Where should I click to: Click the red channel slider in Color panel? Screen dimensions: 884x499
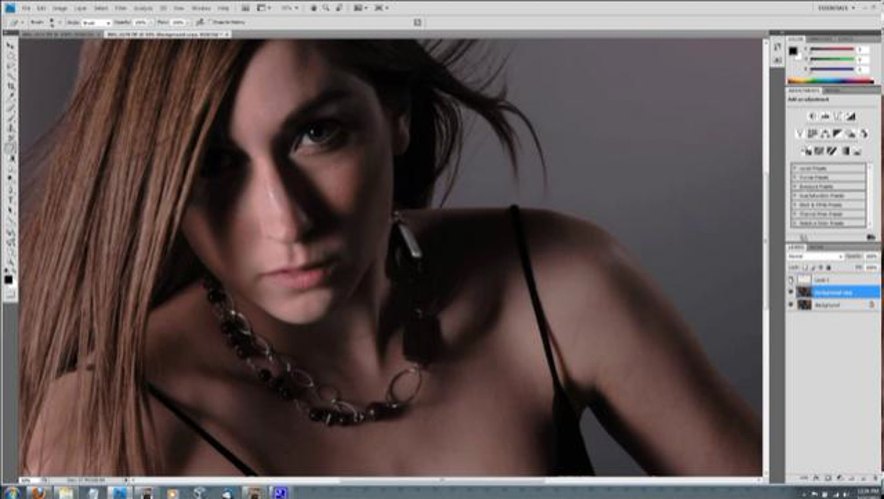click(x=832, y=49)
